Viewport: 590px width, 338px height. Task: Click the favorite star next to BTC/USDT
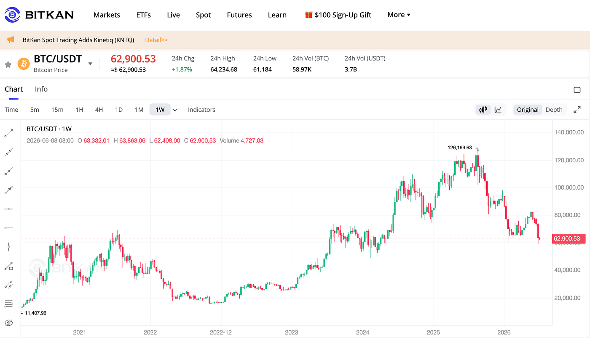(x=8, y=64)
